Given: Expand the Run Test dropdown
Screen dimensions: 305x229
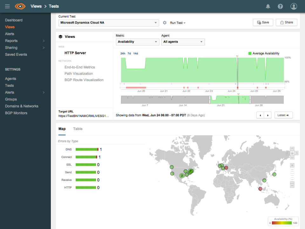Looking at the screenshot, I should pos(178,23).
